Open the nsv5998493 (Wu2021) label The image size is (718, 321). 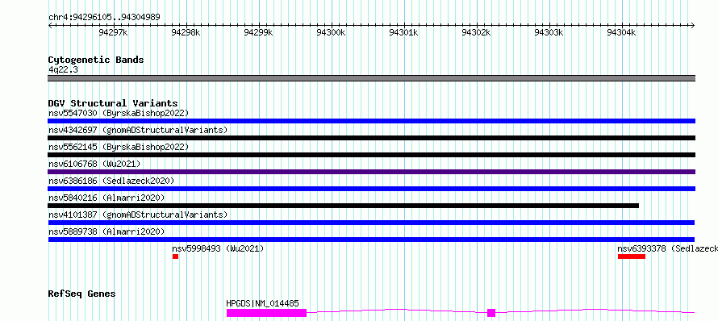pyautogui.click(x=218, y=248)
